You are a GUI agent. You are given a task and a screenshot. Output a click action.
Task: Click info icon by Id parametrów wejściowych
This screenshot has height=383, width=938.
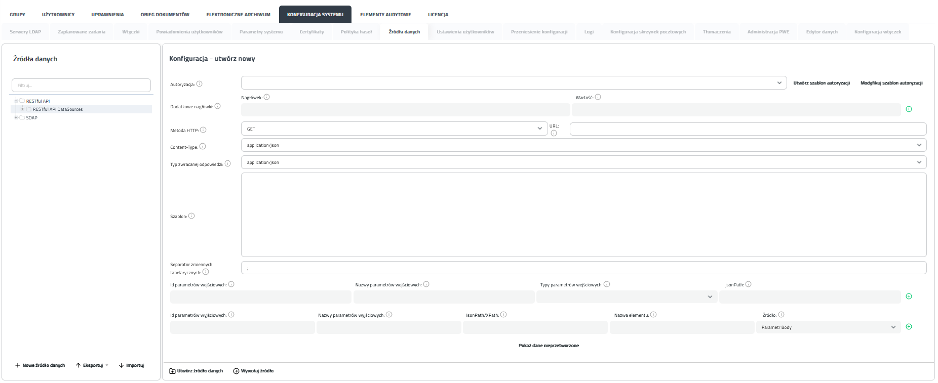point(231,284)
